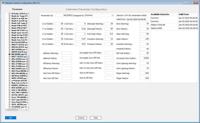
Task: Select OCX C PM [88304 parameter
Action: click(x=19, y=90)
